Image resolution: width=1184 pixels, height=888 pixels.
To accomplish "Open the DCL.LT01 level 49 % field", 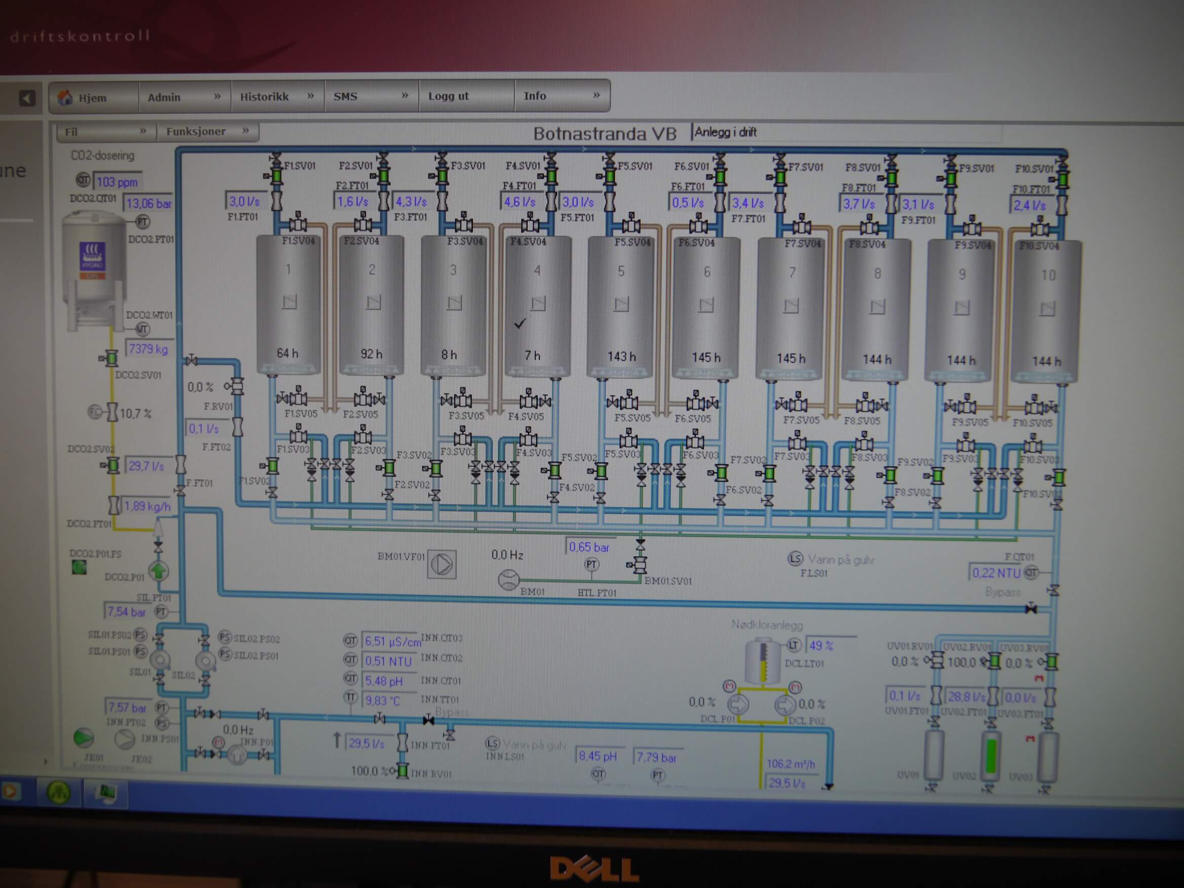I will (831, 646).
